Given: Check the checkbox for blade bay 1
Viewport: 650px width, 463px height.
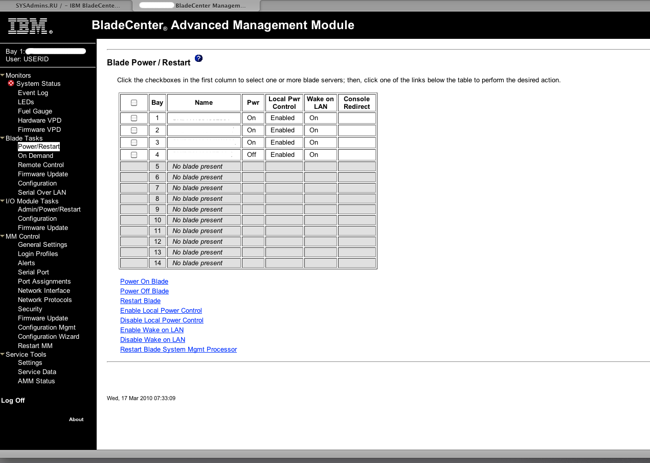Looking at the screenshot, I should (134, 118).
